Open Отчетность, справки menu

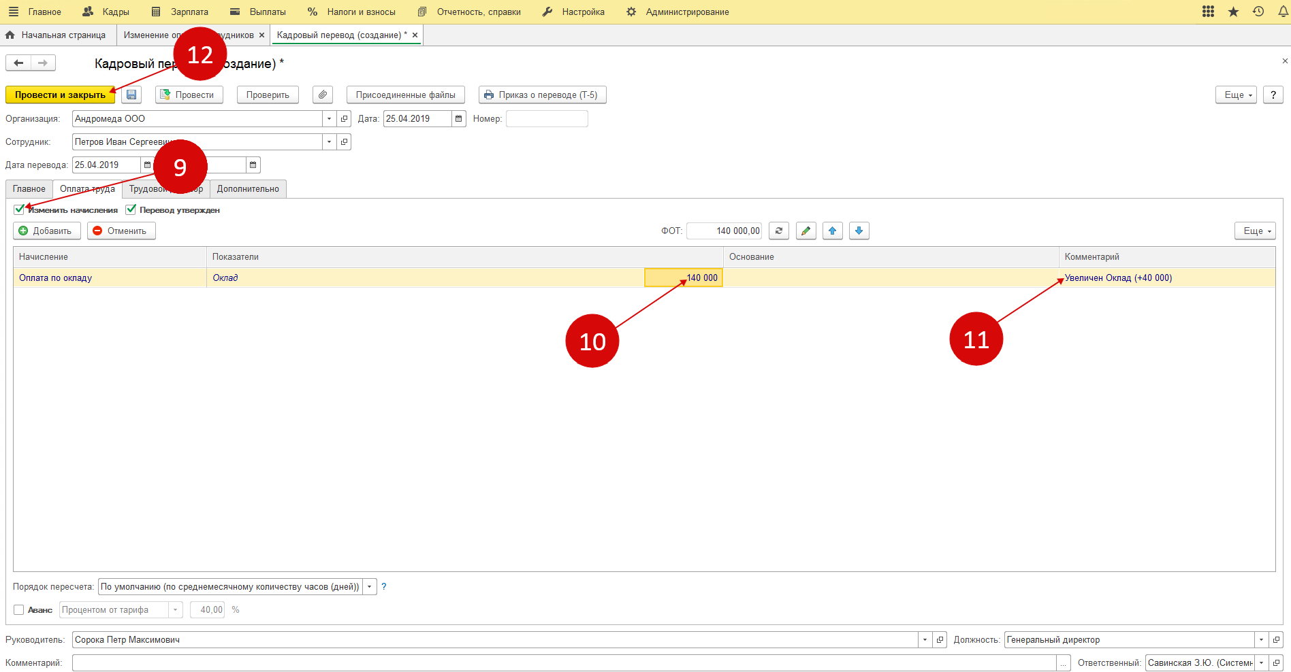469,12
